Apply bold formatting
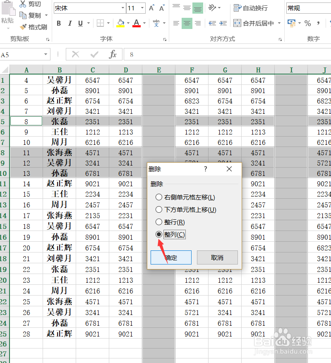331x363 pixels. point(58,24)
